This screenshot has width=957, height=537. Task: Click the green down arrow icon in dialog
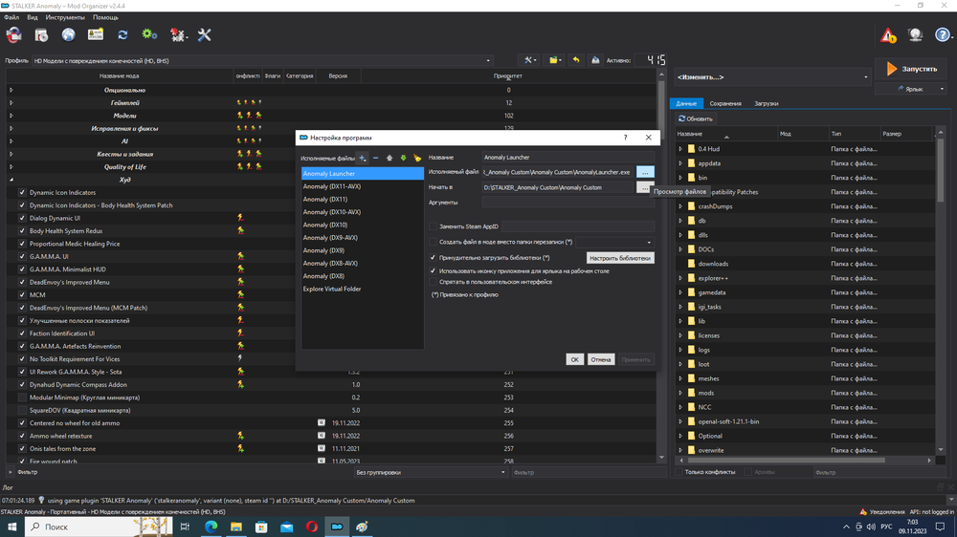403,158
